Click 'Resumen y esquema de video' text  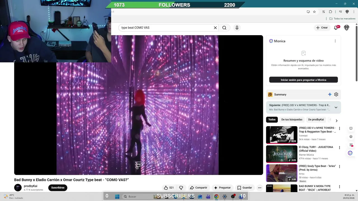click(303, 61)
